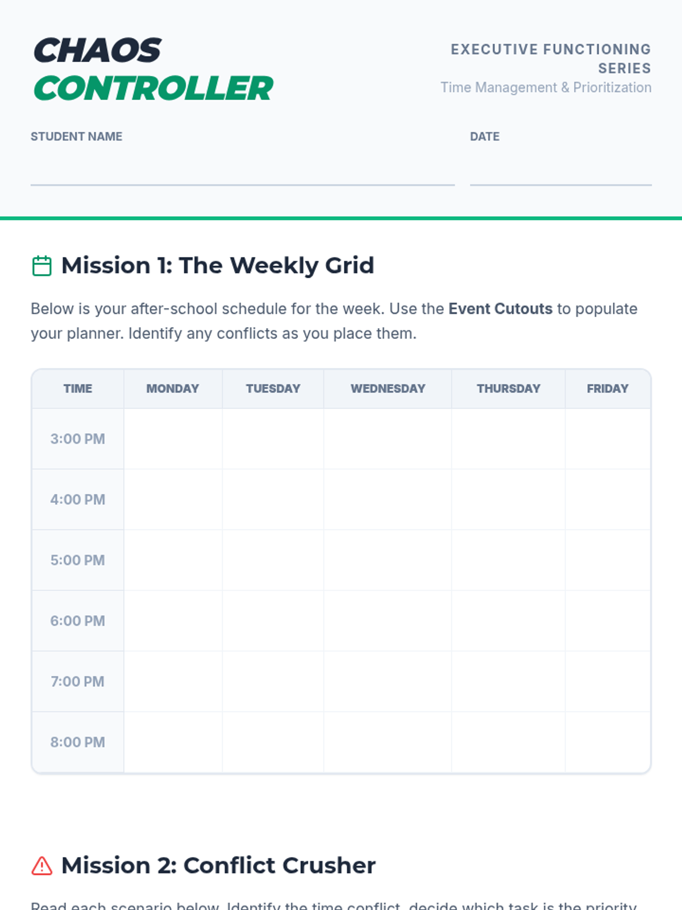Click the bold Event Cutouts text
Image resolution: width=682 pixels, height=910 pixels.
tap(500, 309)
